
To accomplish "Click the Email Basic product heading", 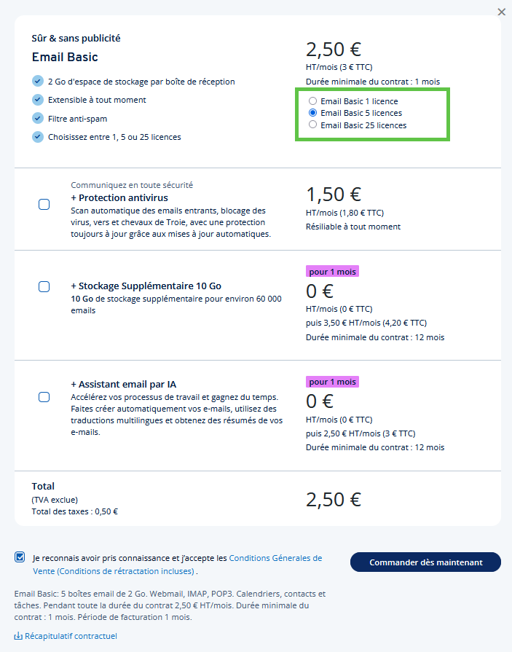I will (x=65, y=57).
